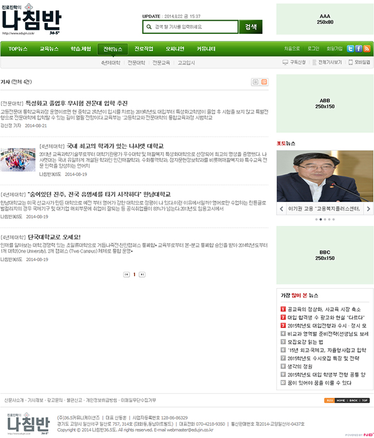Viewport: 374px width, 438px height.
Task: Select first dot of photo news carousel
Action: point(316,219)
